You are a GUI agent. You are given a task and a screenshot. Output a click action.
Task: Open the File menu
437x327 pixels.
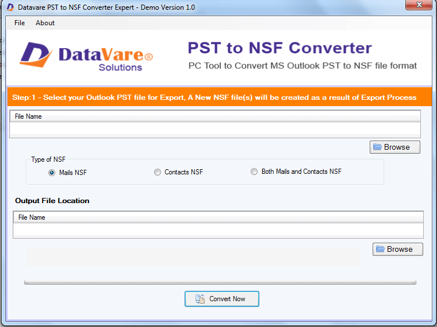point(20,23)
